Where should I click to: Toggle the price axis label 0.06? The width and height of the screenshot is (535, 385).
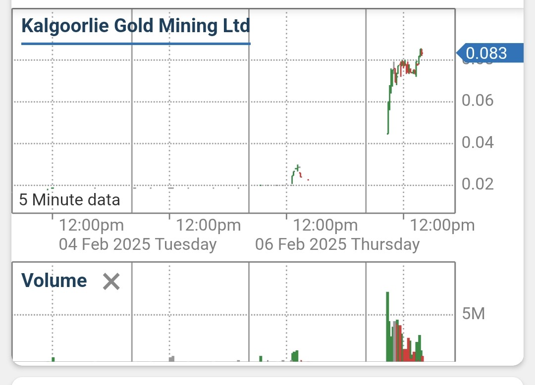pos(478,100)
